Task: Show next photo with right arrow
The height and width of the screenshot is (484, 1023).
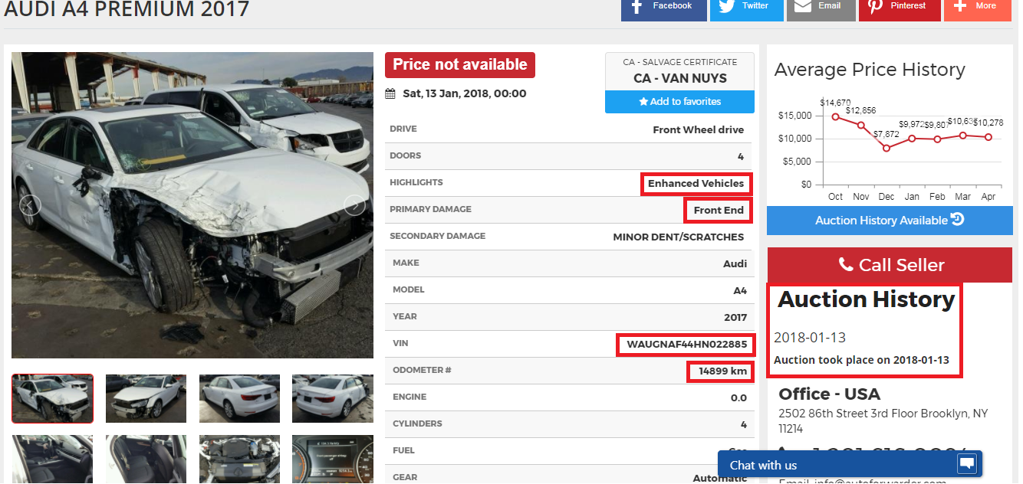Action: (x=354, y=205)
